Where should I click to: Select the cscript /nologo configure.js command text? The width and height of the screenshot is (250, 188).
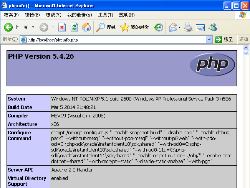pyautogui.click(x=142, y=147)
